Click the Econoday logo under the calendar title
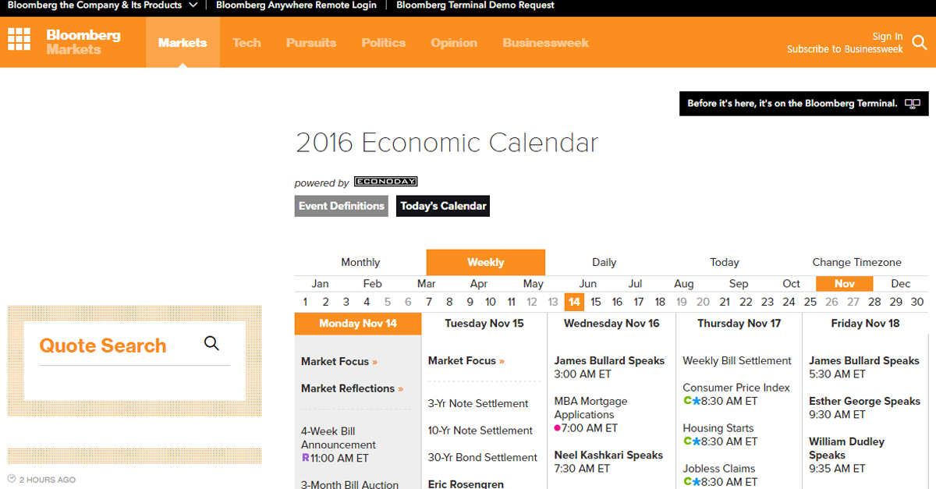 (x=385, y=180)
